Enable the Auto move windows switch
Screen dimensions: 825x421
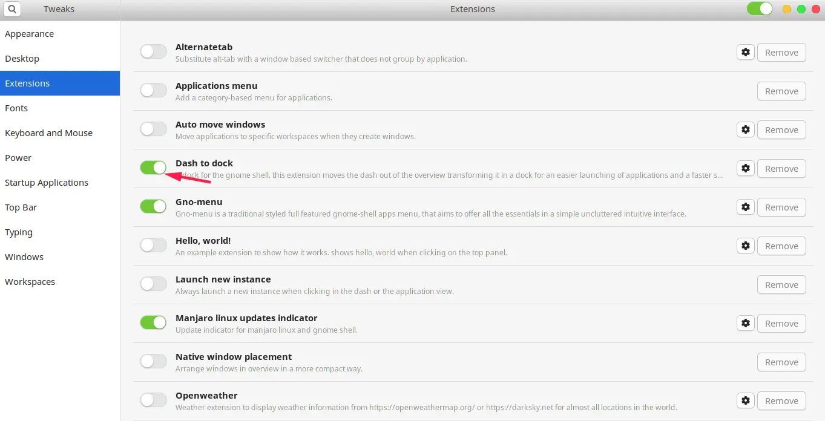pos(153,129)
